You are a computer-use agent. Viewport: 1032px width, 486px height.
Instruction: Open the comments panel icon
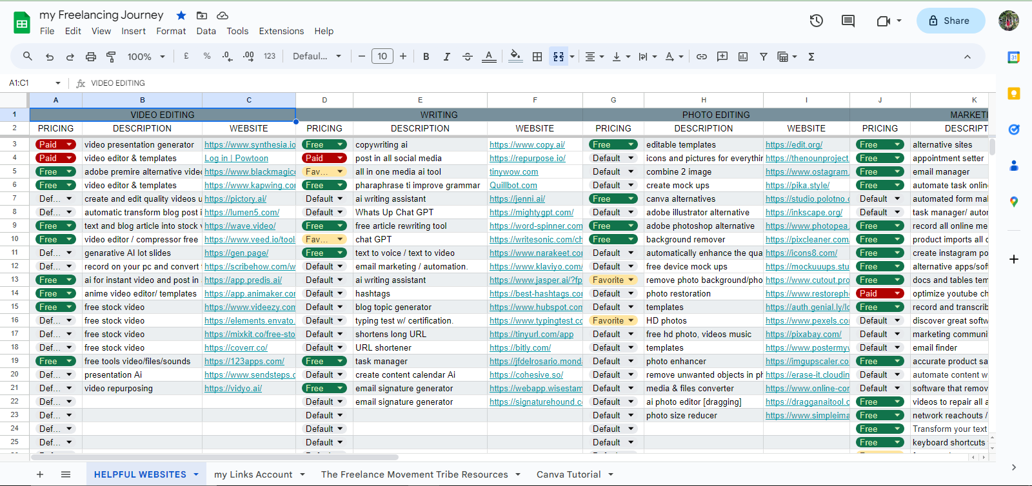[x=848, y=21]
